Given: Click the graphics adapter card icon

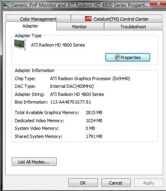Looking at the screenshot, I should click(x=20, y=45).
